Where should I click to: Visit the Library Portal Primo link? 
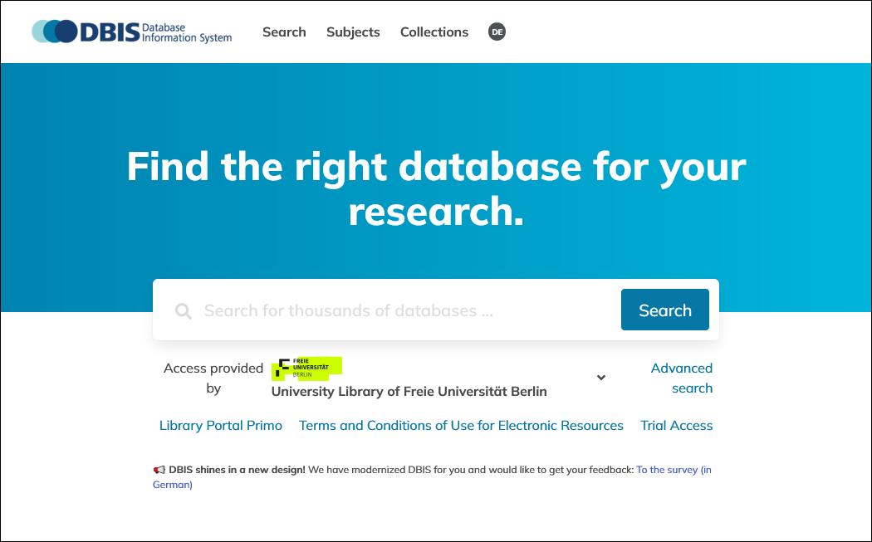click(x=221, y=426)
